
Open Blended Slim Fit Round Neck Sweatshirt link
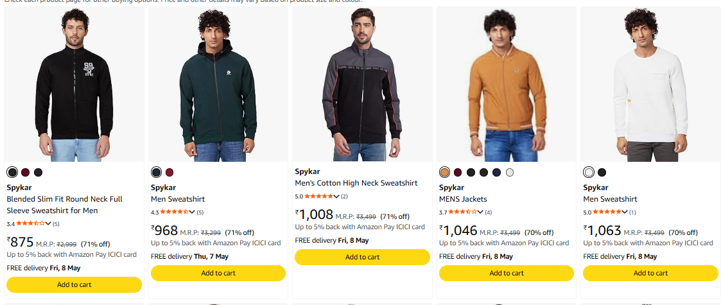pyautogui.click(x=64, y=205)
